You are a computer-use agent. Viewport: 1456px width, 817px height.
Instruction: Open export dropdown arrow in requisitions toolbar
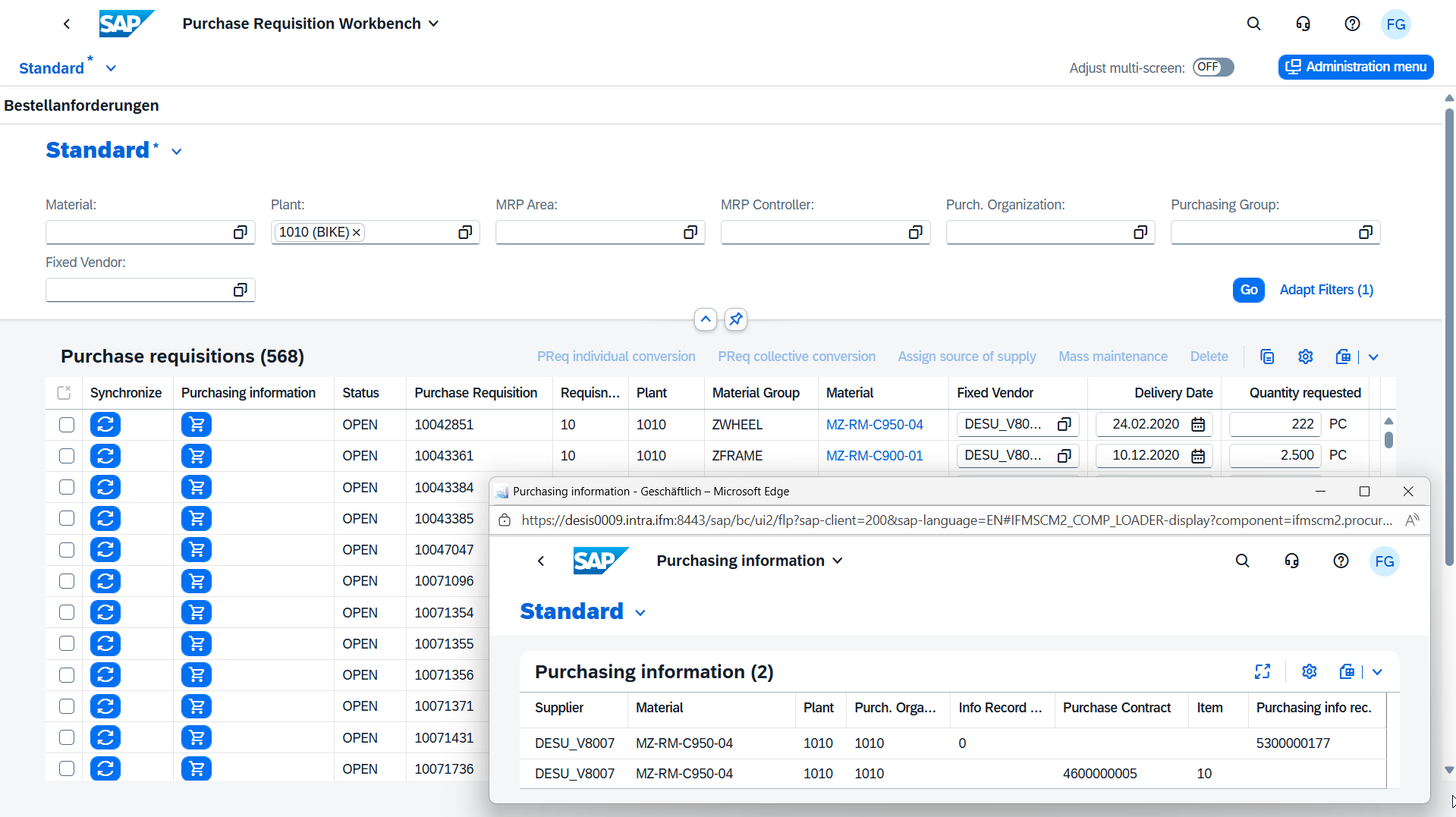(1373, 357)
